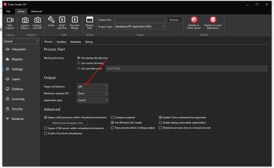This screenshot has height=168, width=274.
Task: Toggle Use Windows DLL loader checkbox
Action: pyautogui.click(x=112, y=123)
